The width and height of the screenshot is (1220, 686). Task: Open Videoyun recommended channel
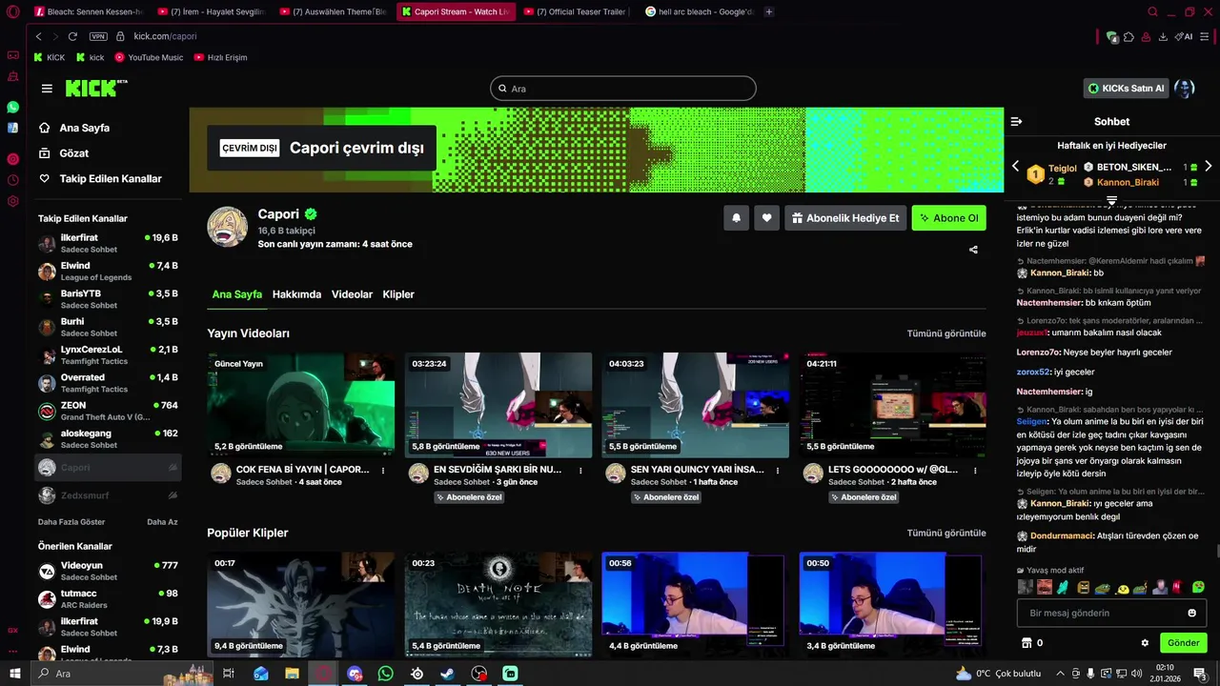(108, 571)
